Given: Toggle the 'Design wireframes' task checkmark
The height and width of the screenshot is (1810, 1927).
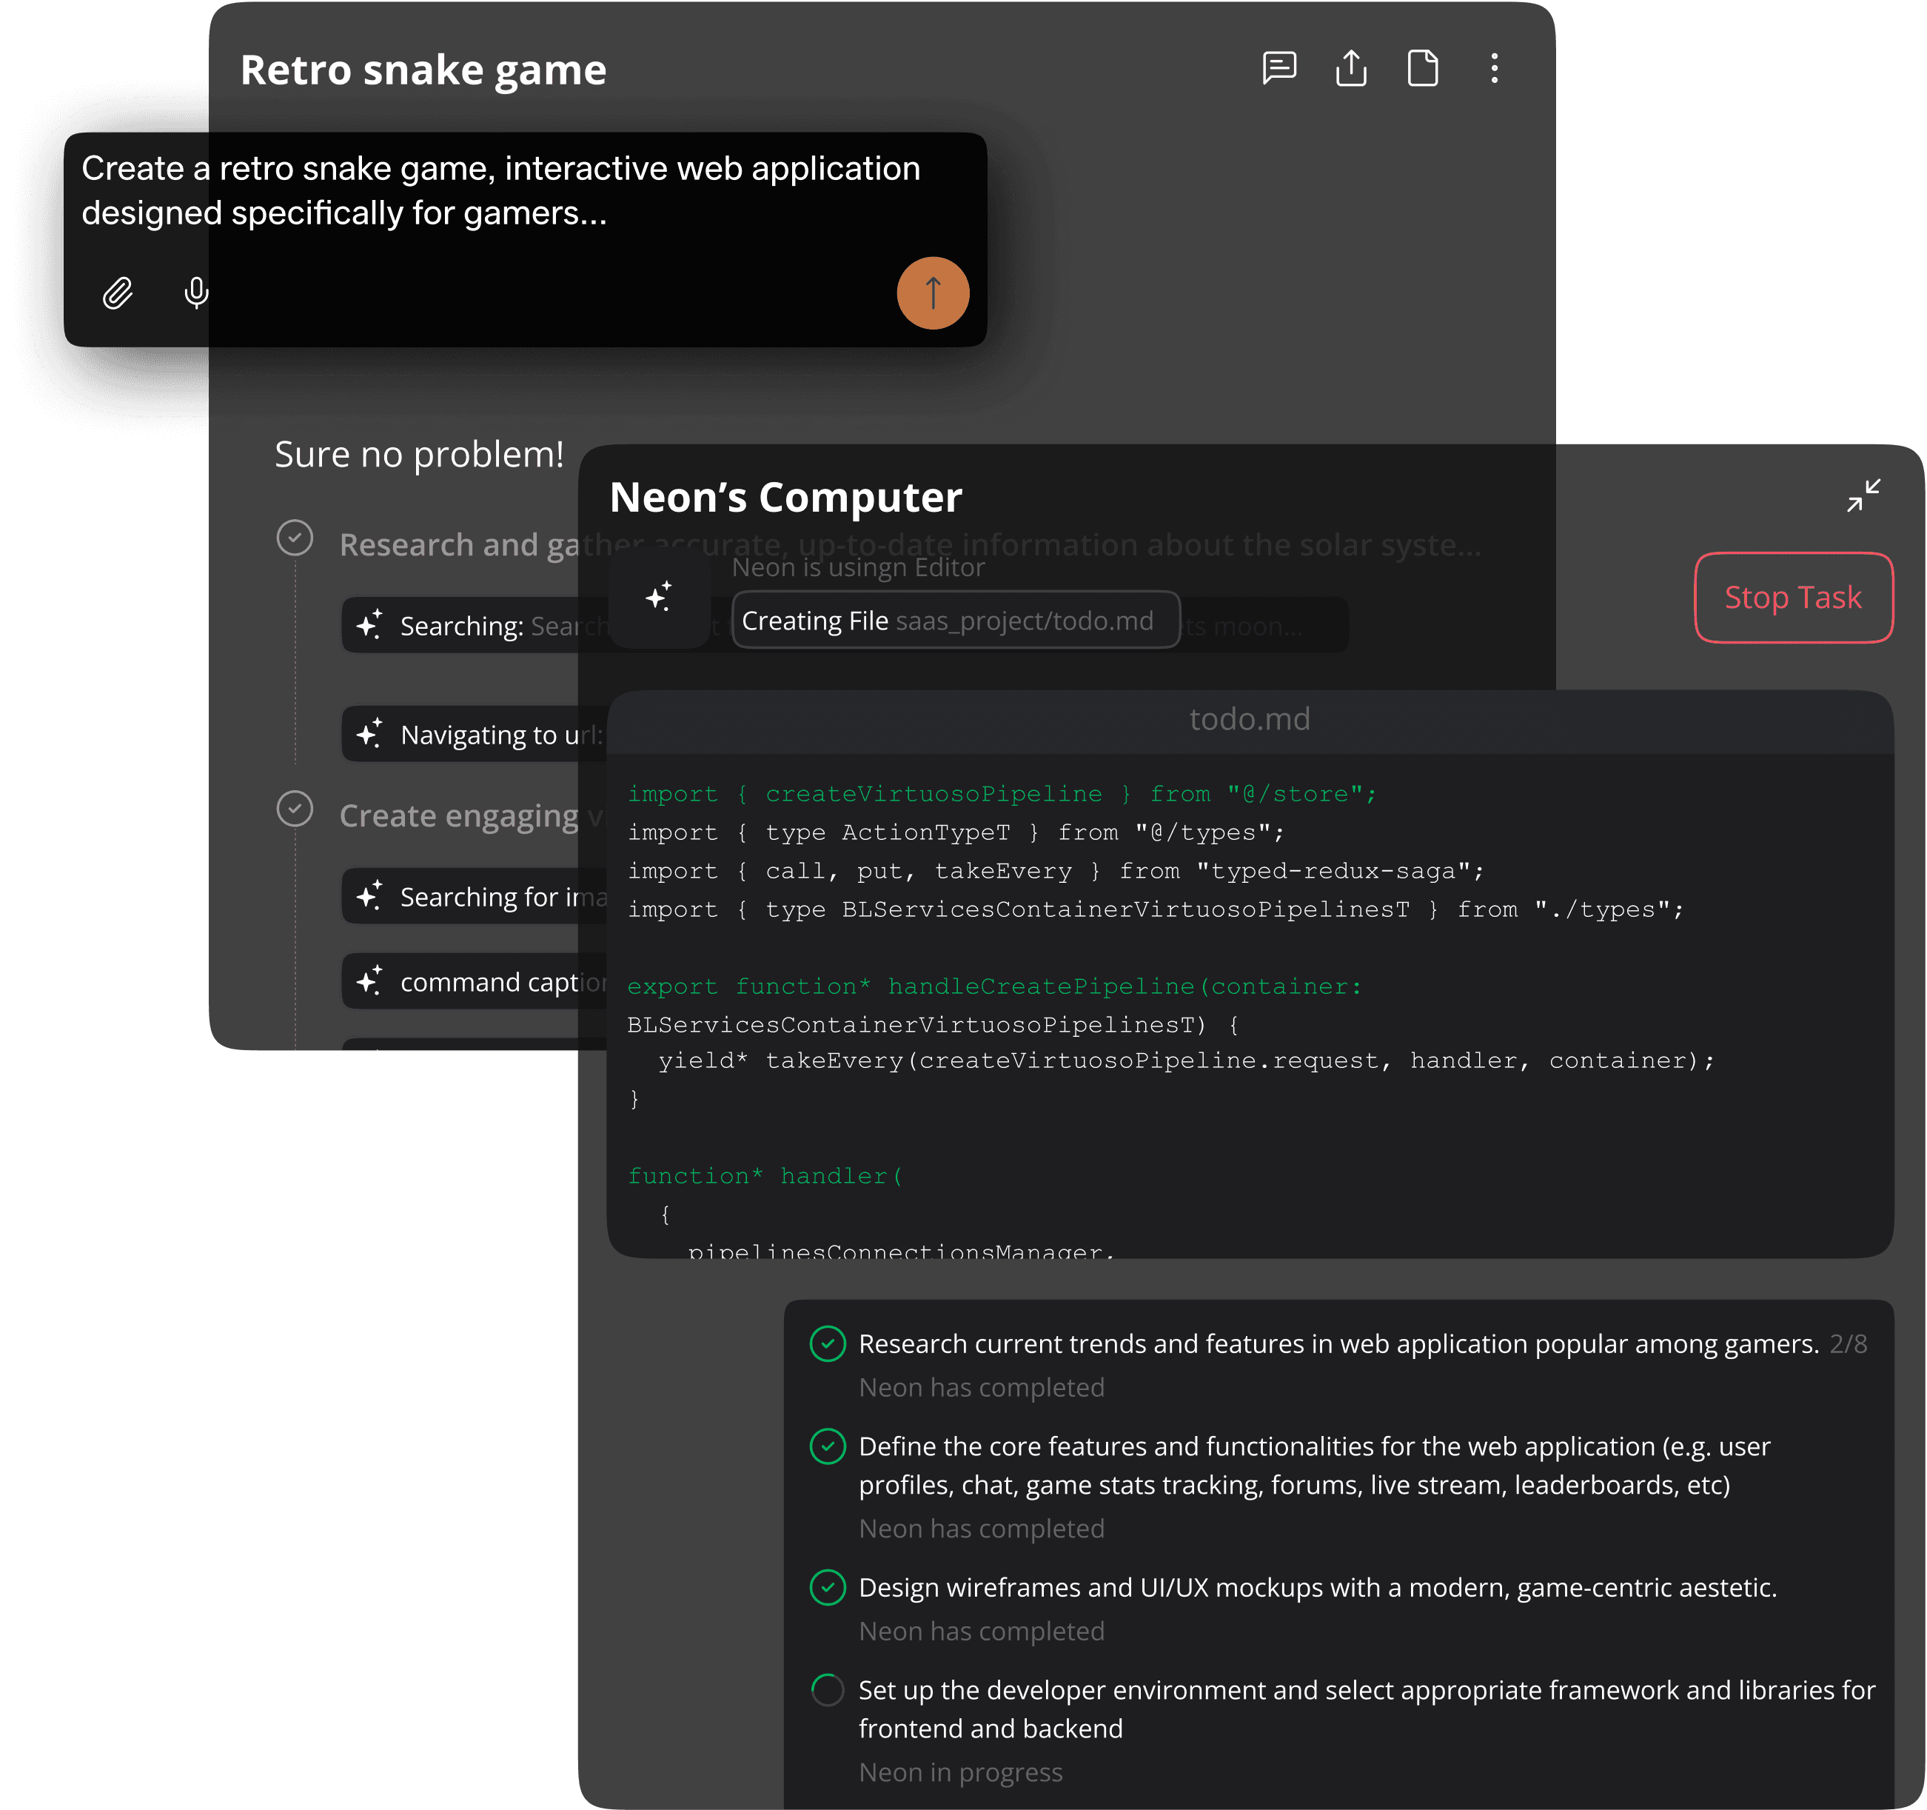Looking at the screenshot, I should click(827, 1587).
